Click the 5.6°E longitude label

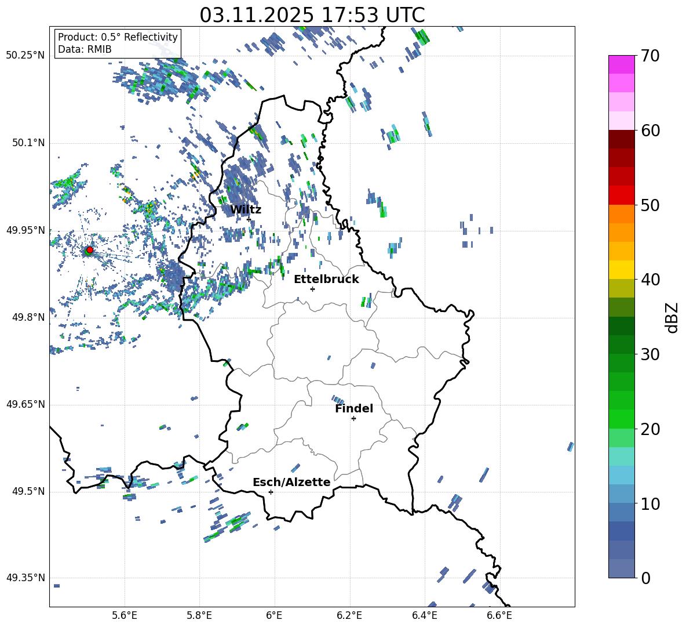(x=125, y=615)
